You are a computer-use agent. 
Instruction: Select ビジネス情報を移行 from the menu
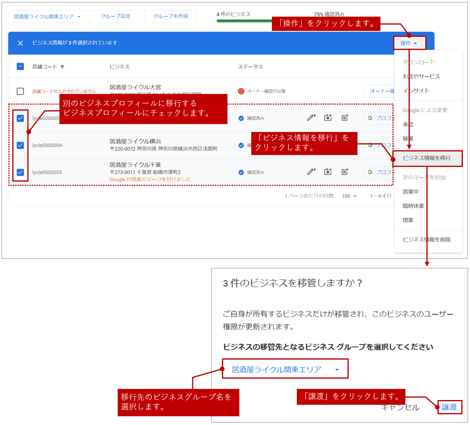426,158
